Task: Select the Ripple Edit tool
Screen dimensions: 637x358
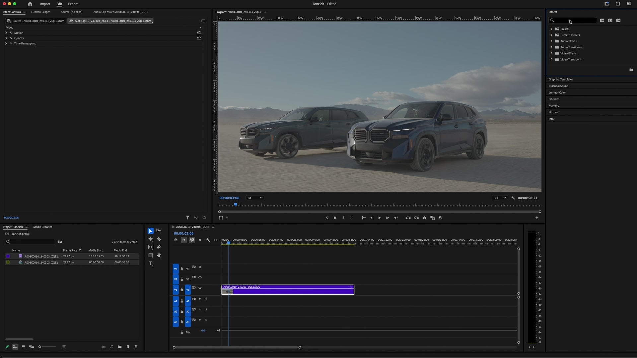Action: click(x=151, y=239)
